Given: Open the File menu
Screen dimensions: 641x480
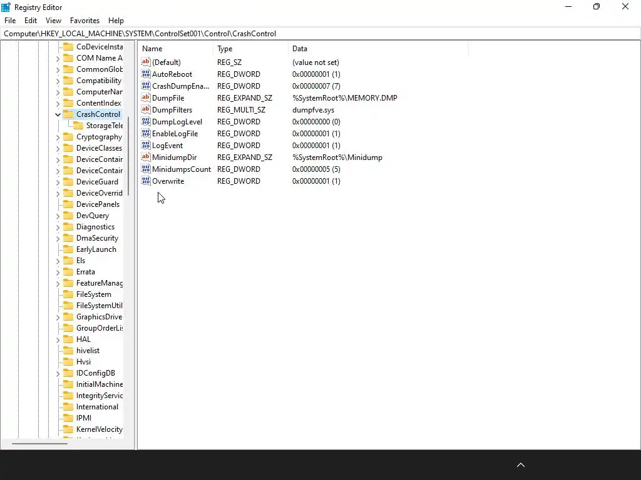Looking at the screenshot, I should pos(10,21).
